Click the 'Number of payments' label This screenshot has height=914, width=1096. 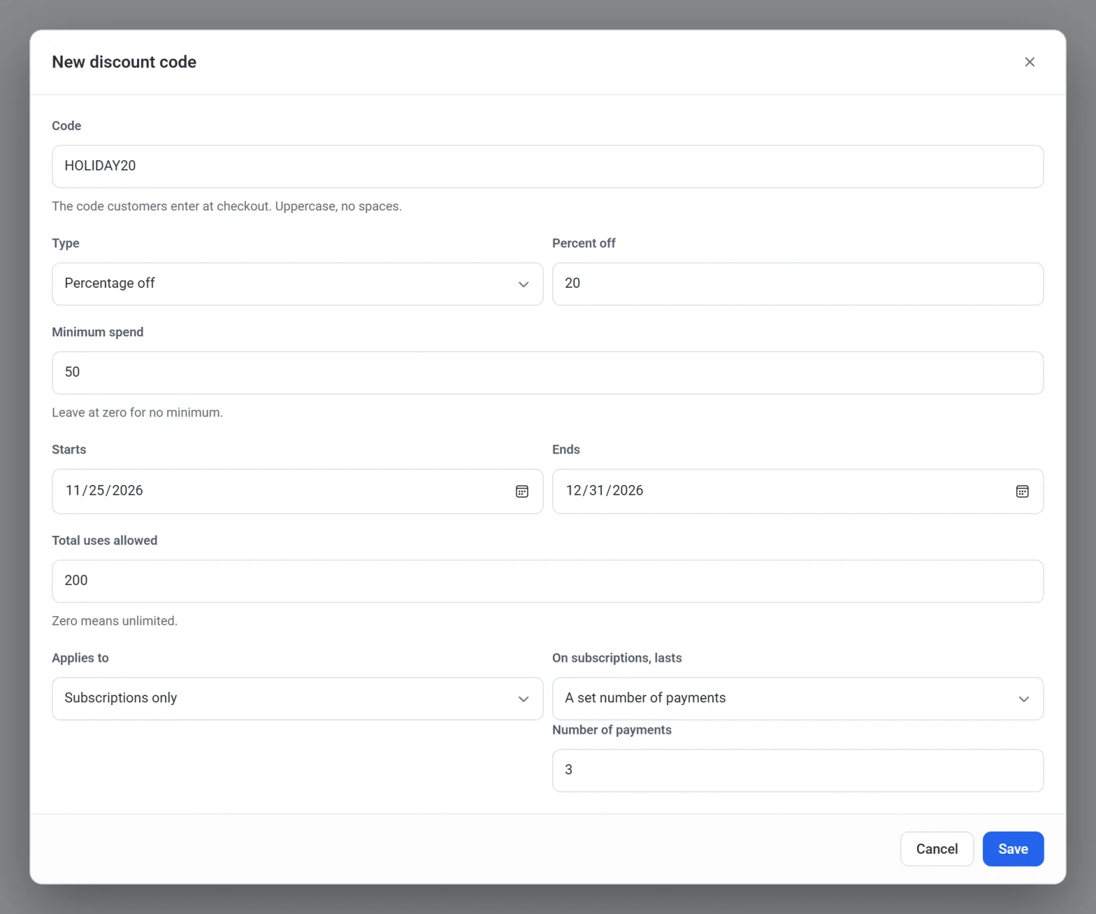pos(612,730)
